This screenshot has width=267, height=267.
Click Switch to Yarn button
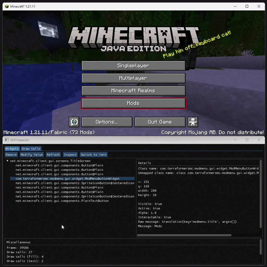94,155
